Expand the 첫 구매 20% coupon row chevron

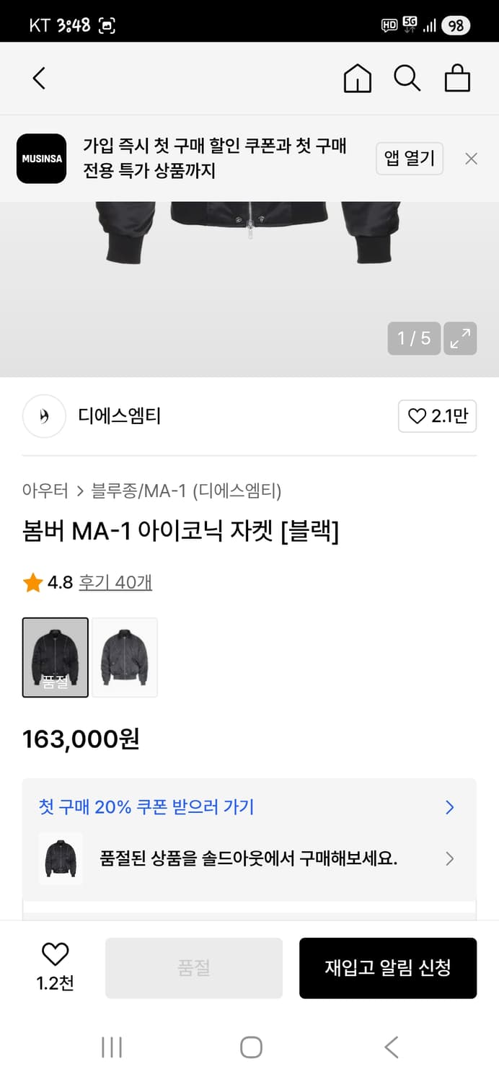click(x=449, y=807)
